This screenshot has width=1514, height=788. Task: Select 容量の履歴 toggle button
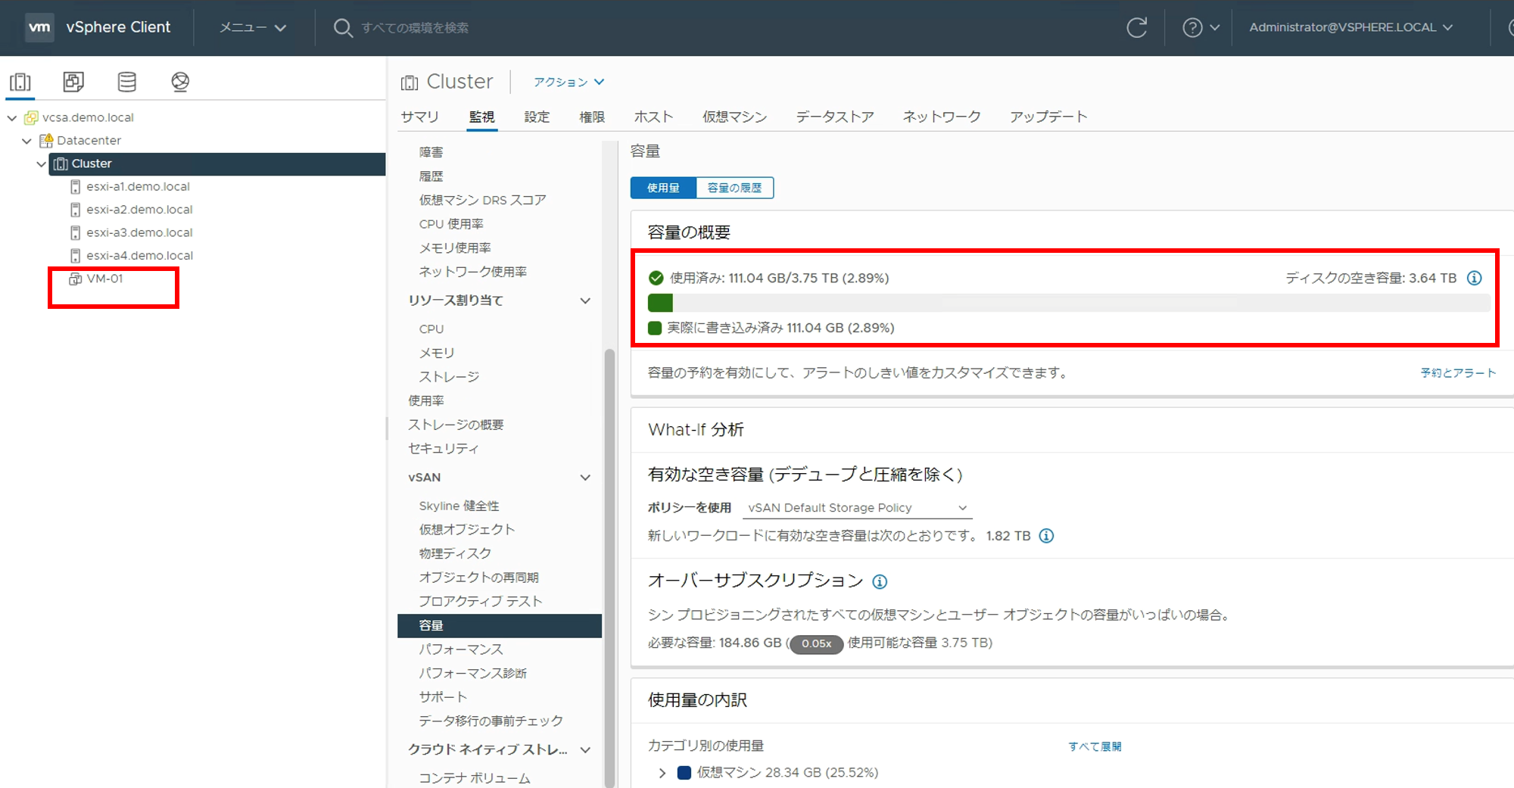pyautogui.click(x=734, y=188)
